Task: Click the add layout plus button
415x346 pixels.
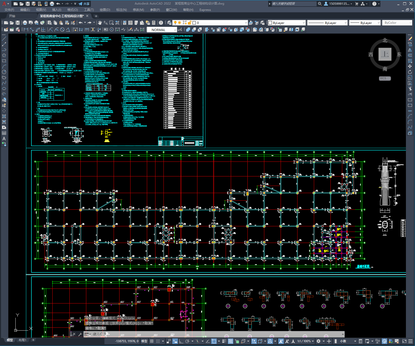Action: tap(33, 340)
